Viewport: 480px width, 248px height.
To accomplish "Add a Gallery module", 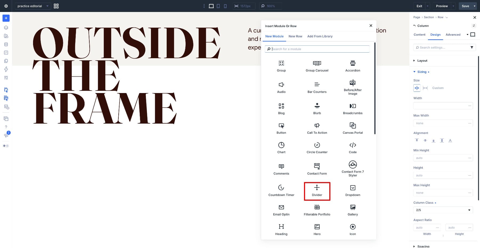I will 353,210.
